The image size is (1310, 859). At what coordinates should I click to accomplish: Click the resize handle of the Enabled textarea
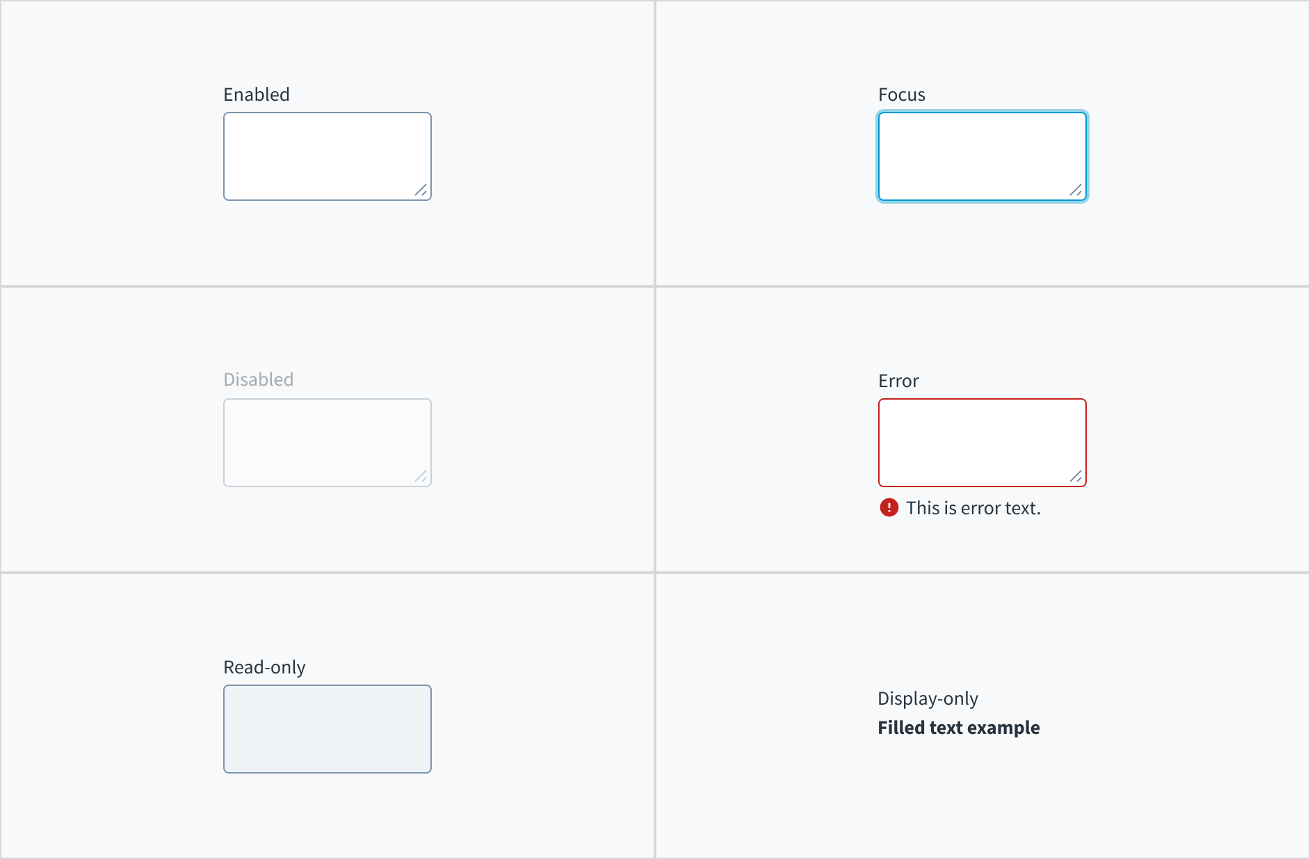click(x=421, y=190)
